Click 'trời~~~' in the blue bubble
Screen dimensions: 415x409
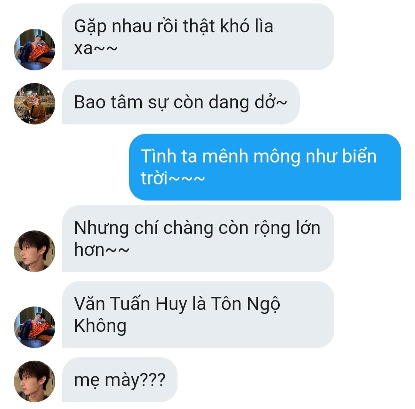tap(173, 178)
